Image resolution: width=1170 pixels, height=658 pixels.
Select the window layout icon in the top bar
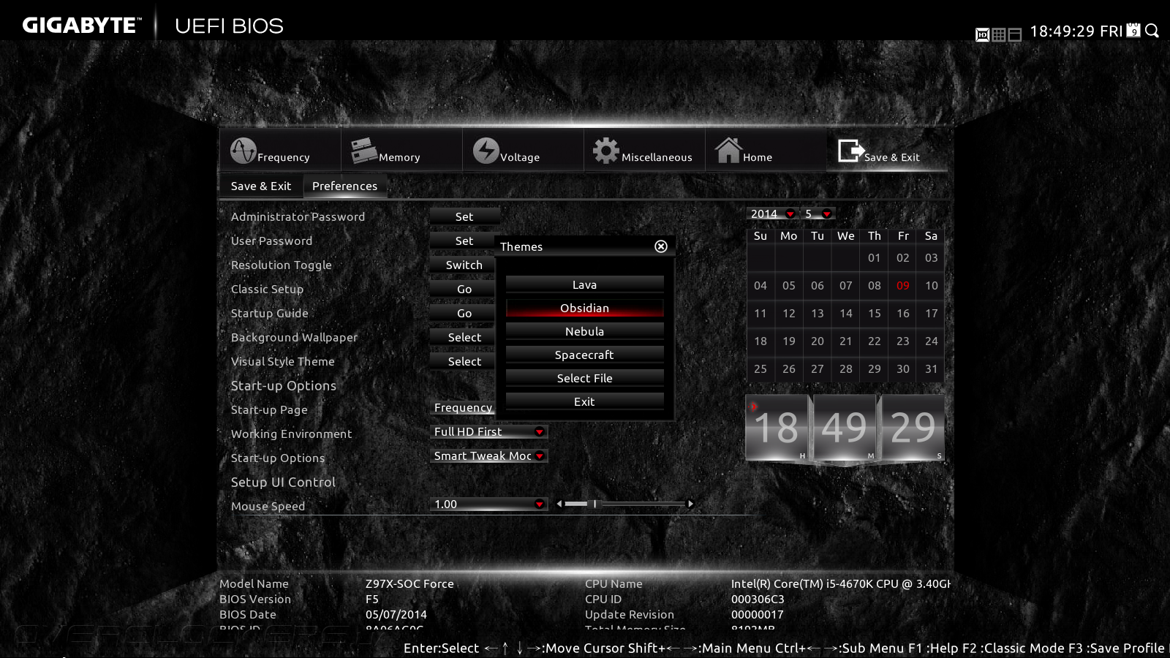1014,34
